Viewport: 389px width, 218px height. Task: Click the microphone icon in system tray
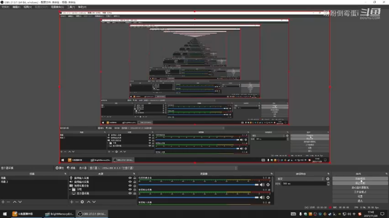301,214
